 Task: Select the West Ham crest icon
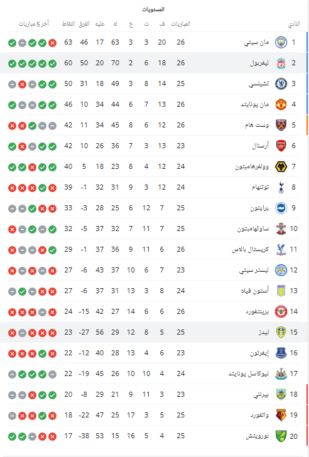pyautogui.click(x=281, y=125)
